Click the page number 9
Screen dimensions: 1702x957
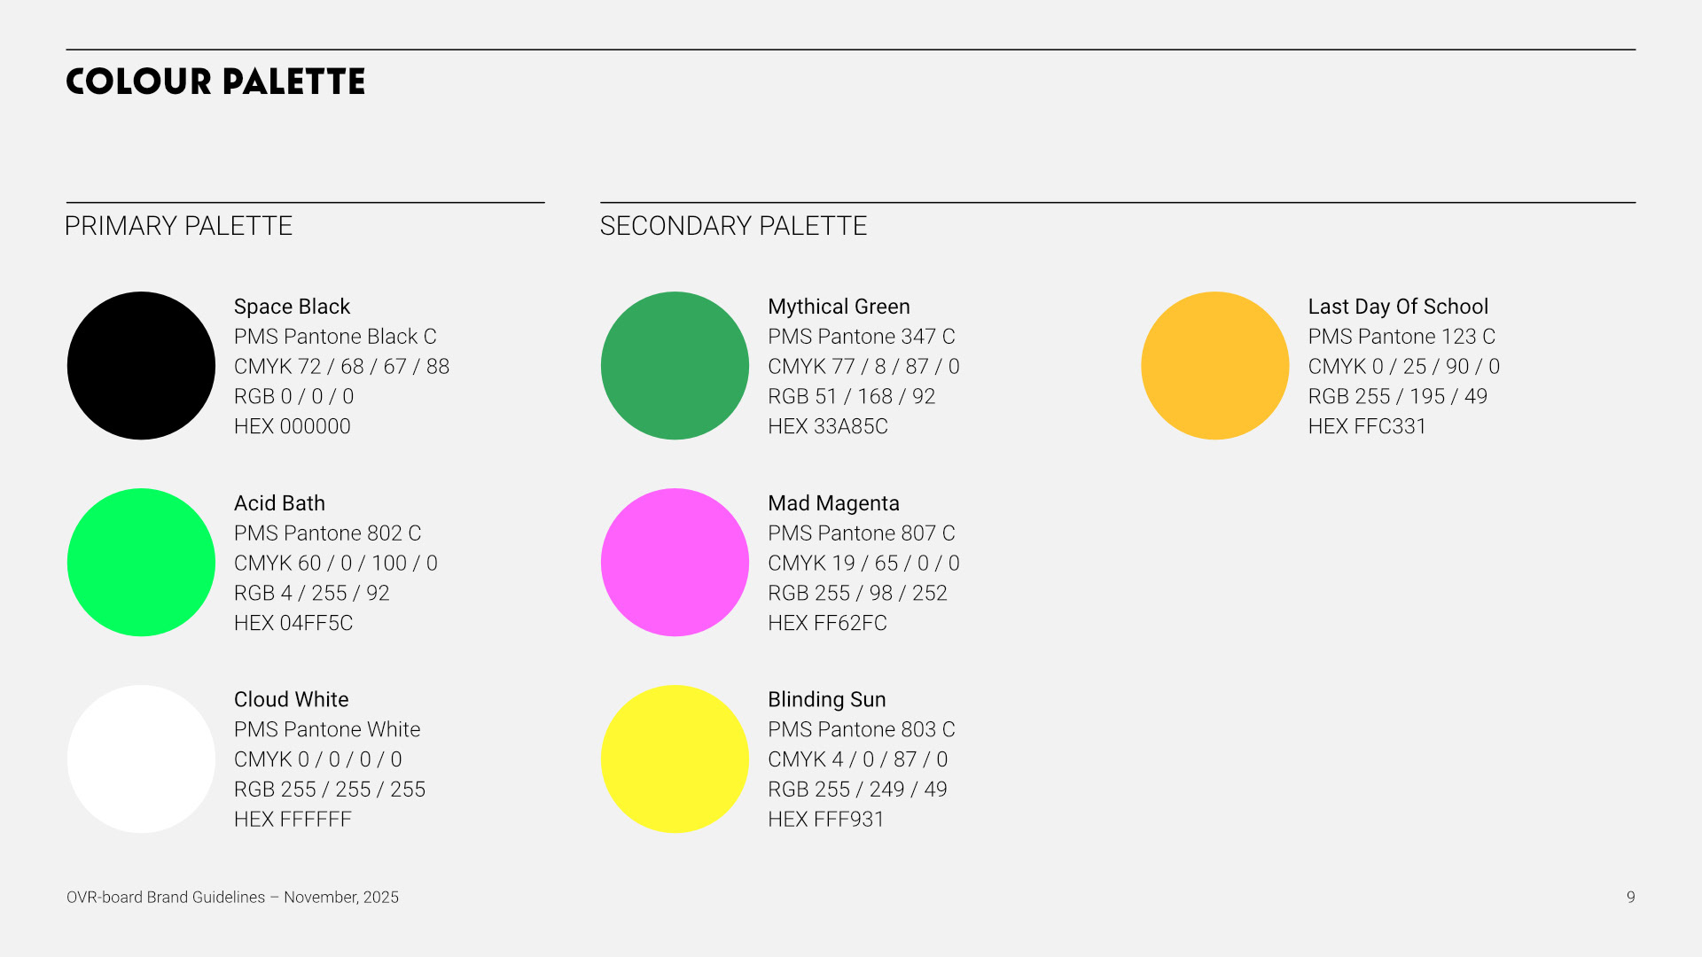pyautogui.click(x=1630, y=897)
